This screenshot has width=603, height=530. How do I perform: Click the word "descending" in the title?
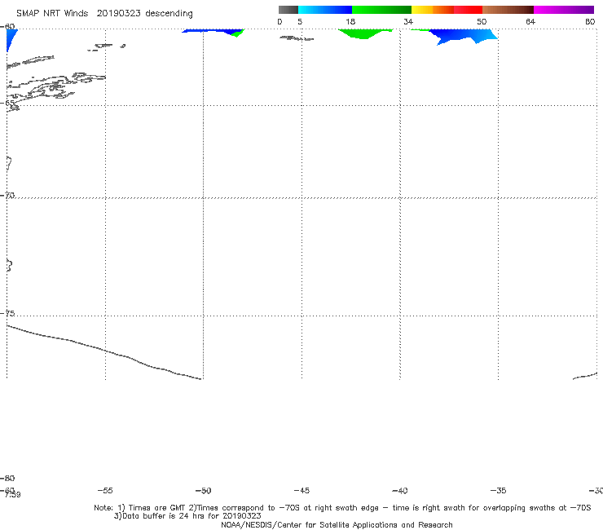click(x=169, y=14)
